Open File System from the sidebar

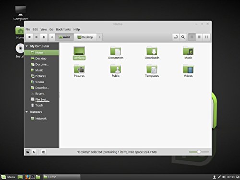42,99
